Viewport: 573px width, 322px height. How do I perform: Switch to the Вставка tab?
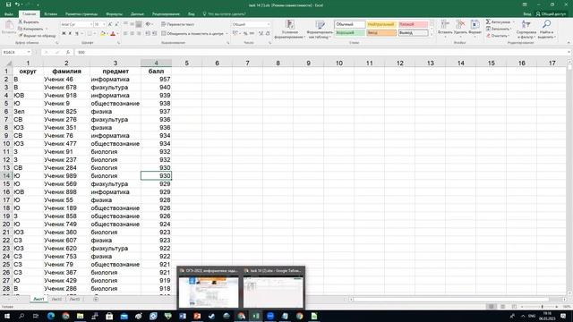(x=50, y=14)
